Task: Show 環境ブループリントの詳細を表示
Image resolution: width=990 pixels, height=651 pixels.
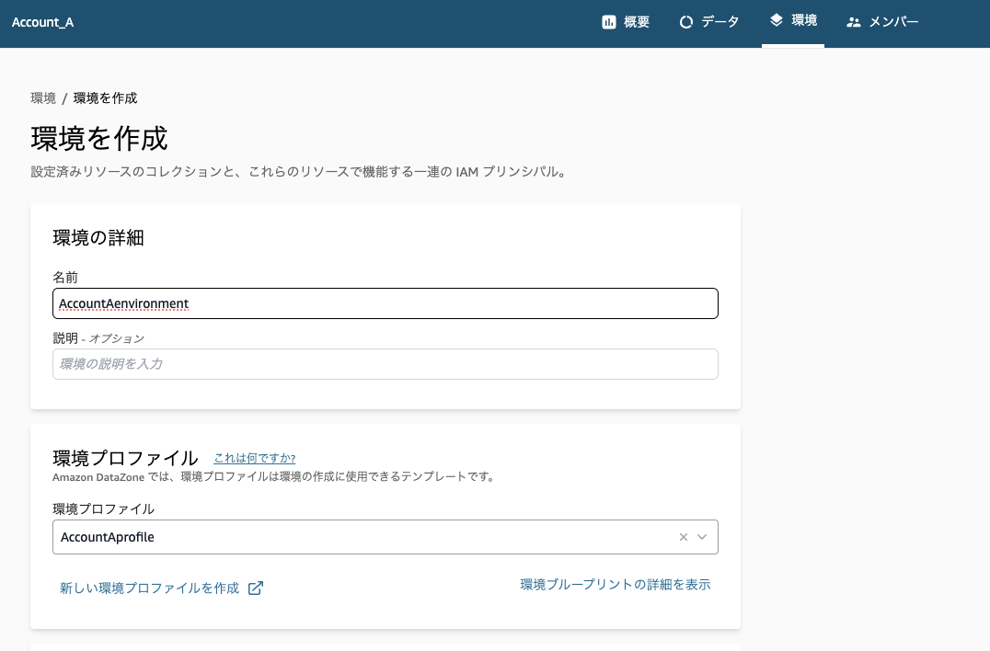Action: 615,584
